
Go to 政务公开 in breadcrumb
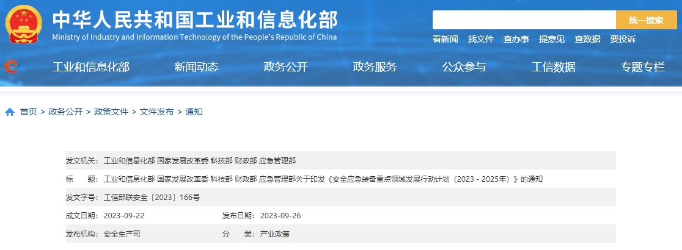click(x=65, y=112)
